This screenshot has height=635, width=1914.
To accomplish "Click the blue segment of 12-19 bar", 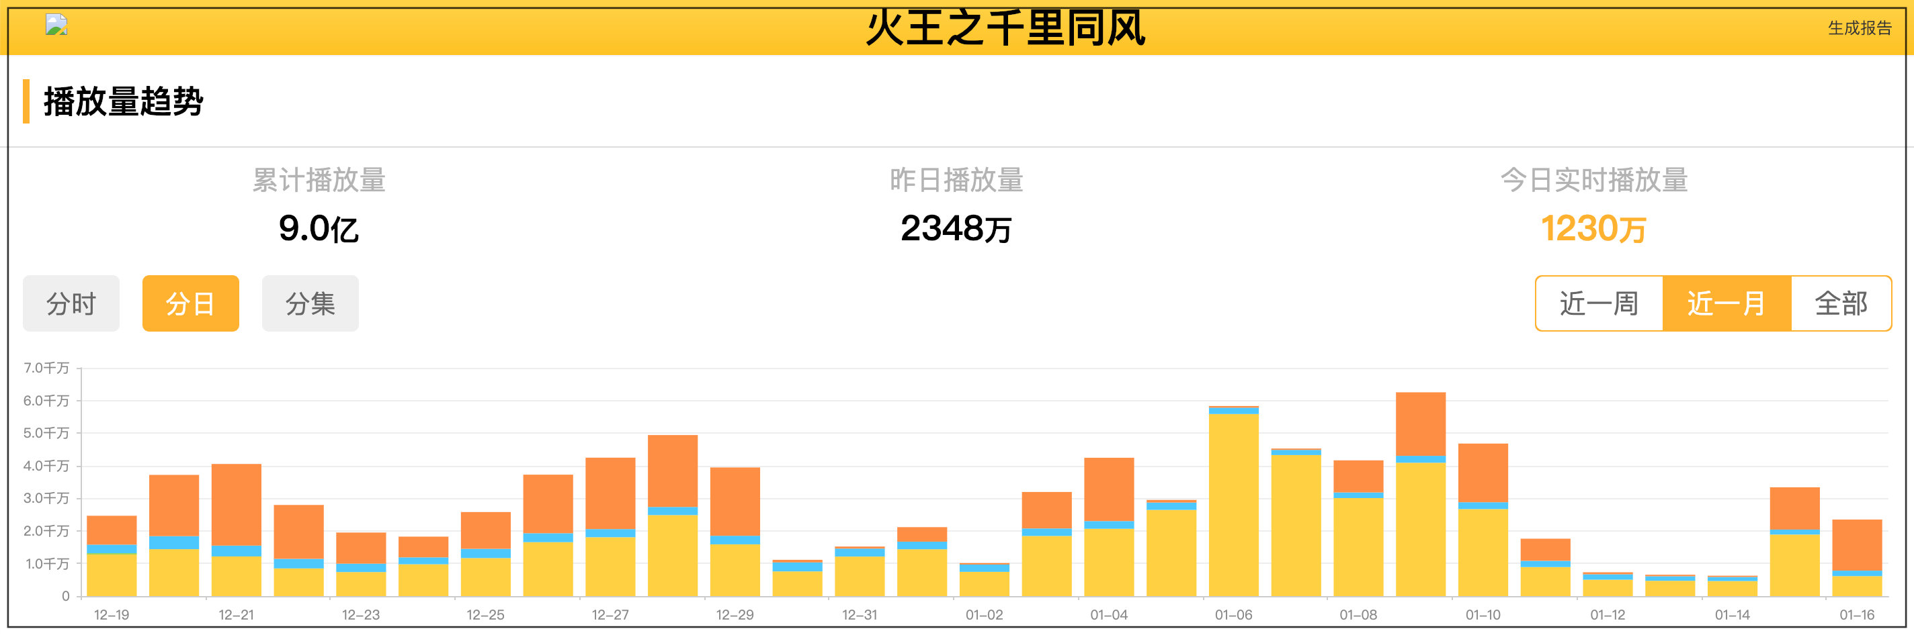I will [x=112, y=550].
